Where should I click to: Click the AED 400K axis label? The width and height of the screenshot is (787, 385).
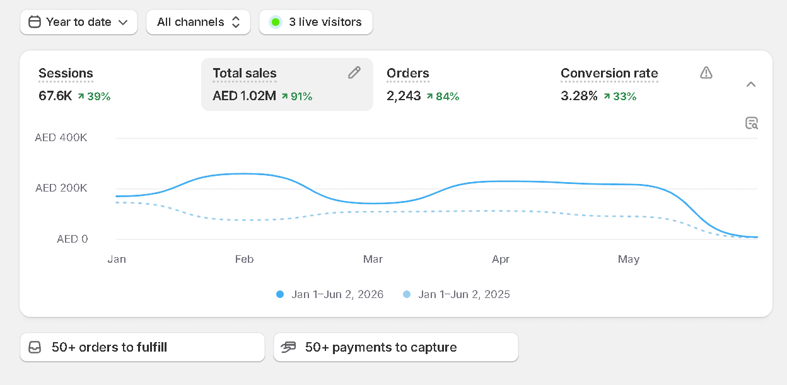[x=61, y=137]
